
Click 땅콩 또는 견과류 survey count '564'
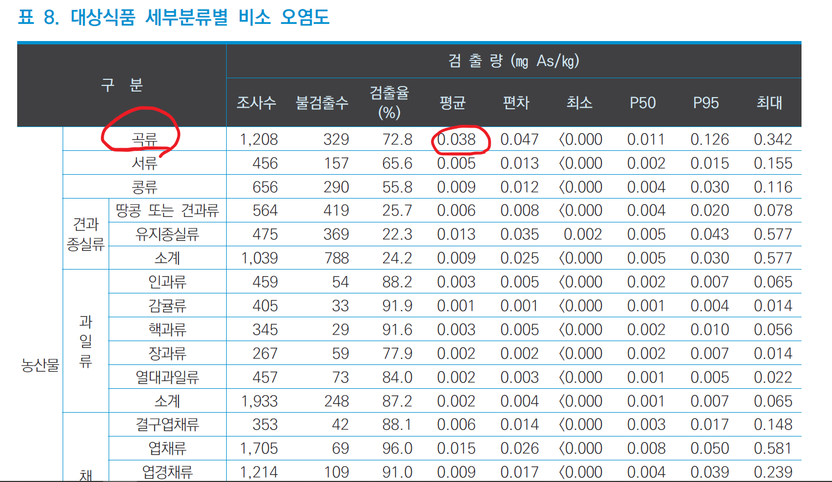(265, 211)
